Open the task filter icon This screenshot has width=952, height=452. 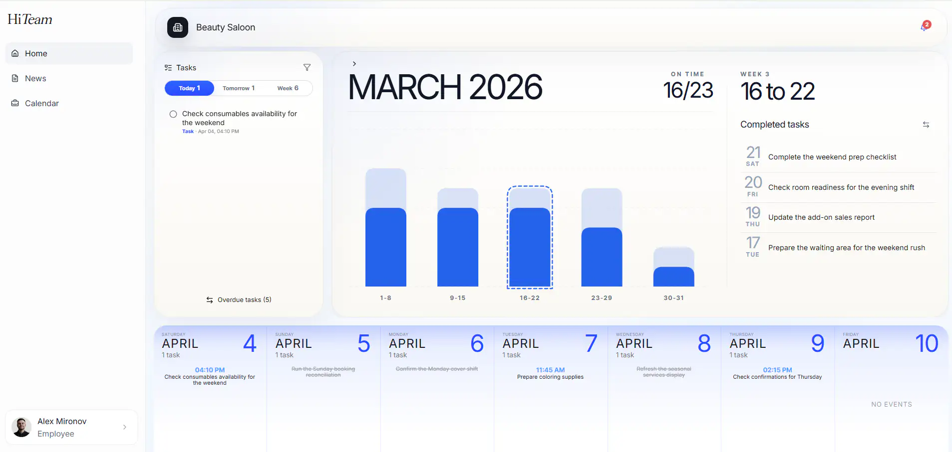point(308,67)
